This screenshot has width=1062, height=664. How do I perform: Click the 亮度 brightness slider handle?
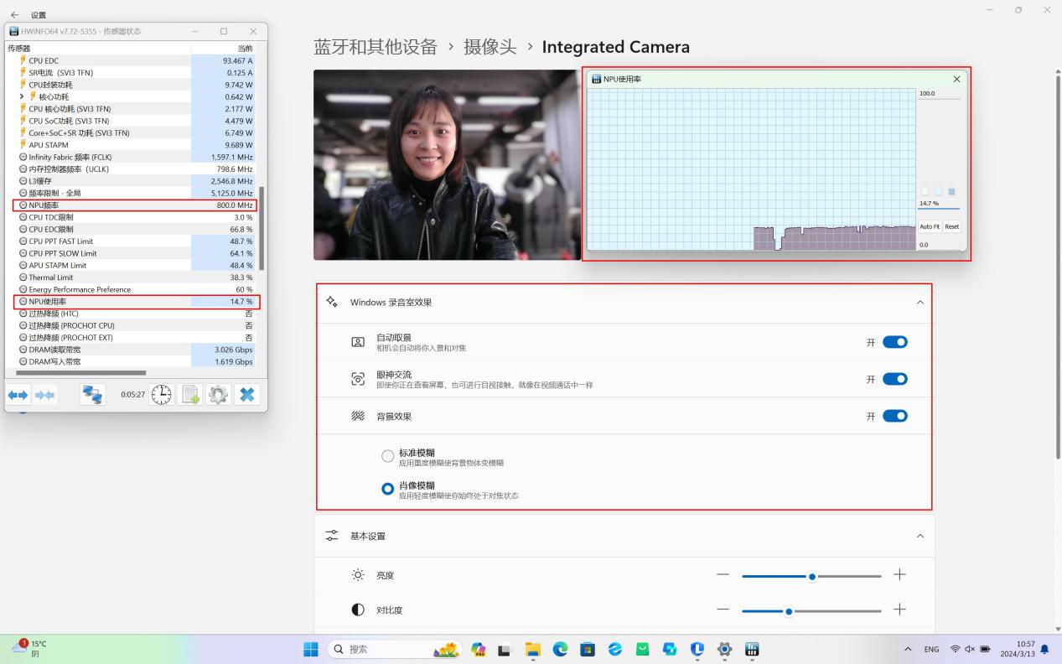coord(811,576)
